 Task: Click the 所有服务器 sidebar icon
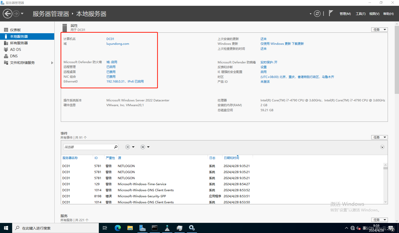pos(6,43)
